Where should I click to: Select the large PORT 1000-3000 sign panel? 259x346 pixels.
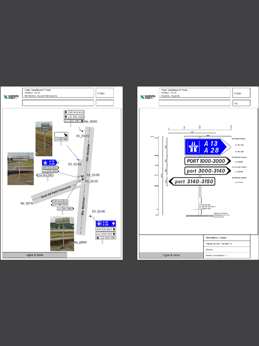[207, 161]
